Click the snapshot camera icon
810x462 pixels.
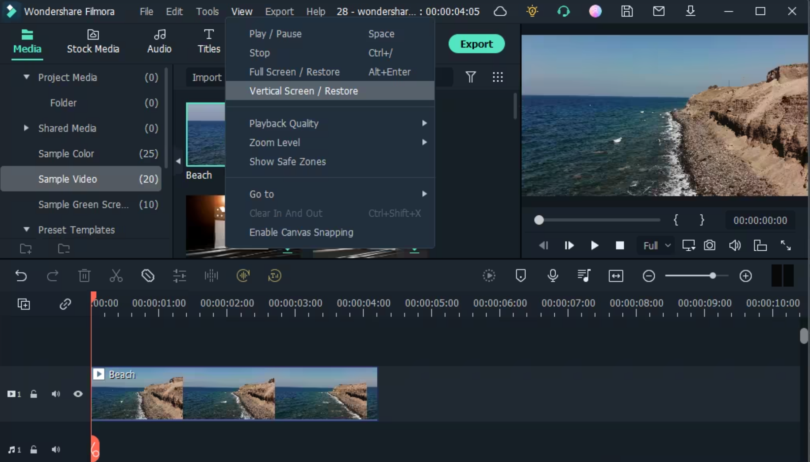709,245
